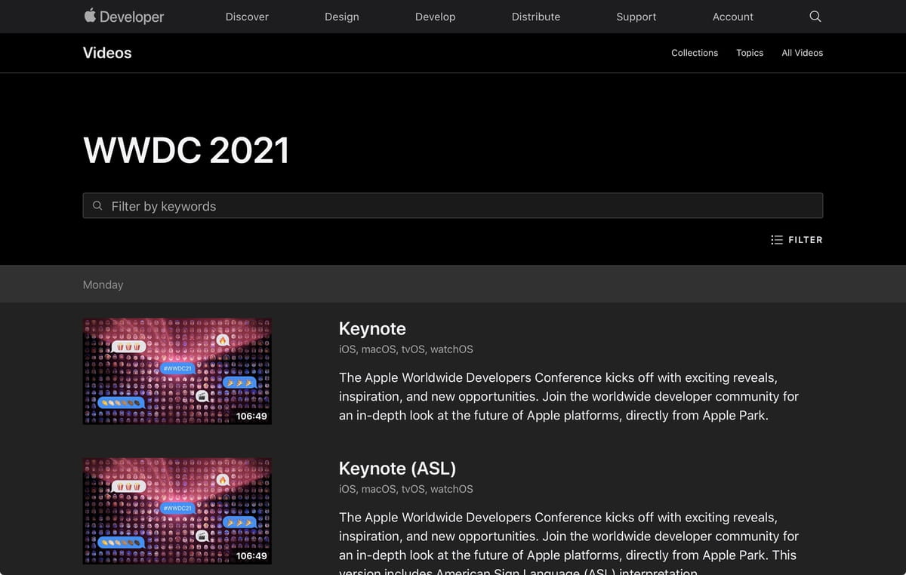Click the Monday section header
This screenshot has height=575, width=906.
[103, 284]
